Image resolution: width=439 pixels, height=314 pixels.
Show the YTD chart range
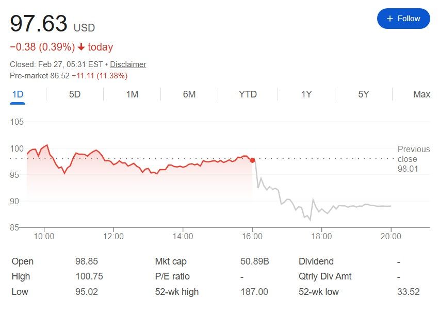[x=248, y=94]
